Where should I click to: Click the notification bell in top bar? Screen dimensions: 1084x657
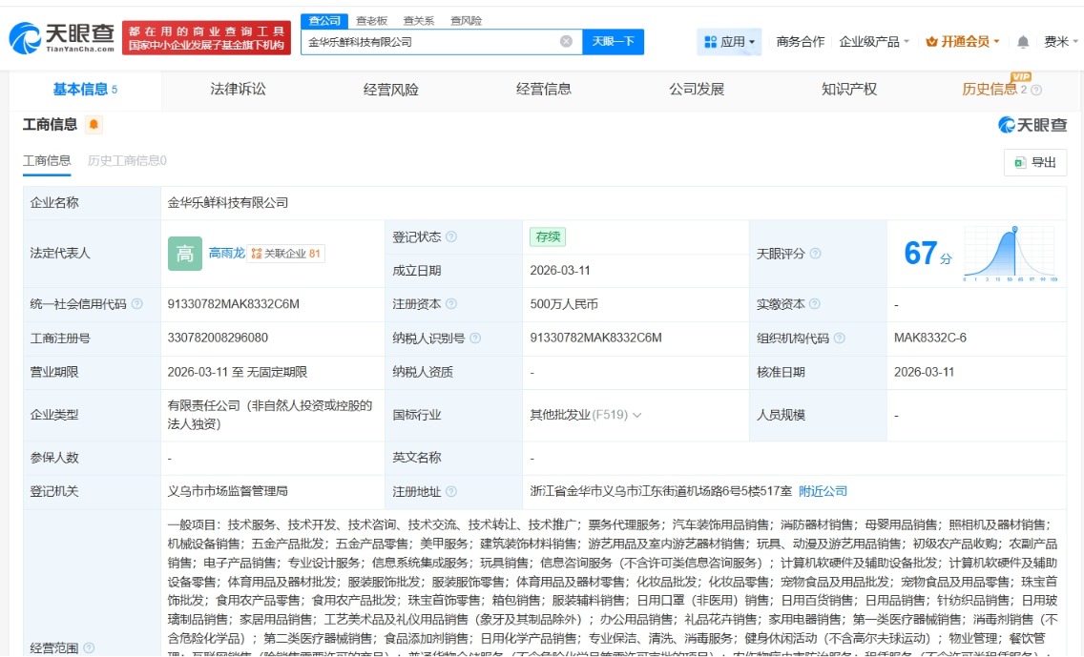[x=1023, y=42]
